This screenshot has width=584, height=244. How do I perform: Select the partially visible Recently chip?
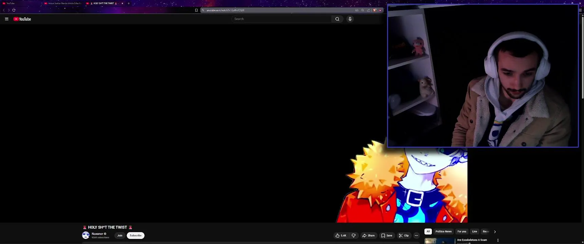(x=486, y=231)
